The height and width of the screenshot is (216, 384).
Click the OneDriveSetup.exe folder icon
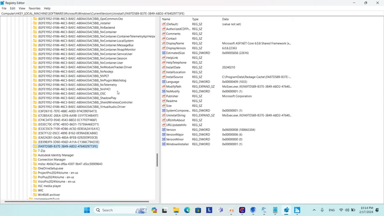pyautogui.click(x=35, y=168)
